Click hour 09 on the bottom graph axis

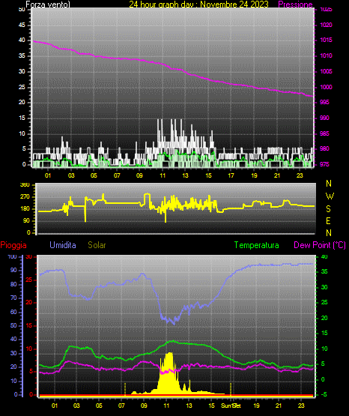click(x=144, y=406)
